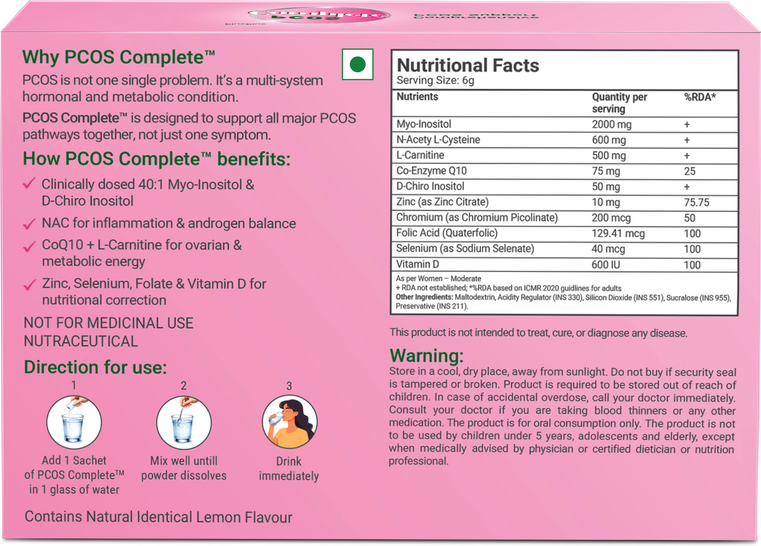Select the '600 mg' quantity value
This screenshot has height=546, width=761.
click(609, 140)
